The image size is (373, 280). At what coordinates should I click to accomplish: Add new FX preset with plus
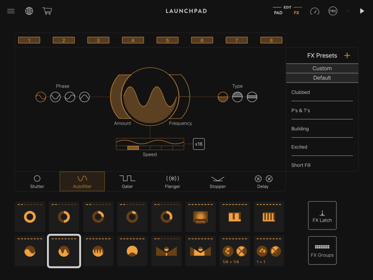coord(347,56)
